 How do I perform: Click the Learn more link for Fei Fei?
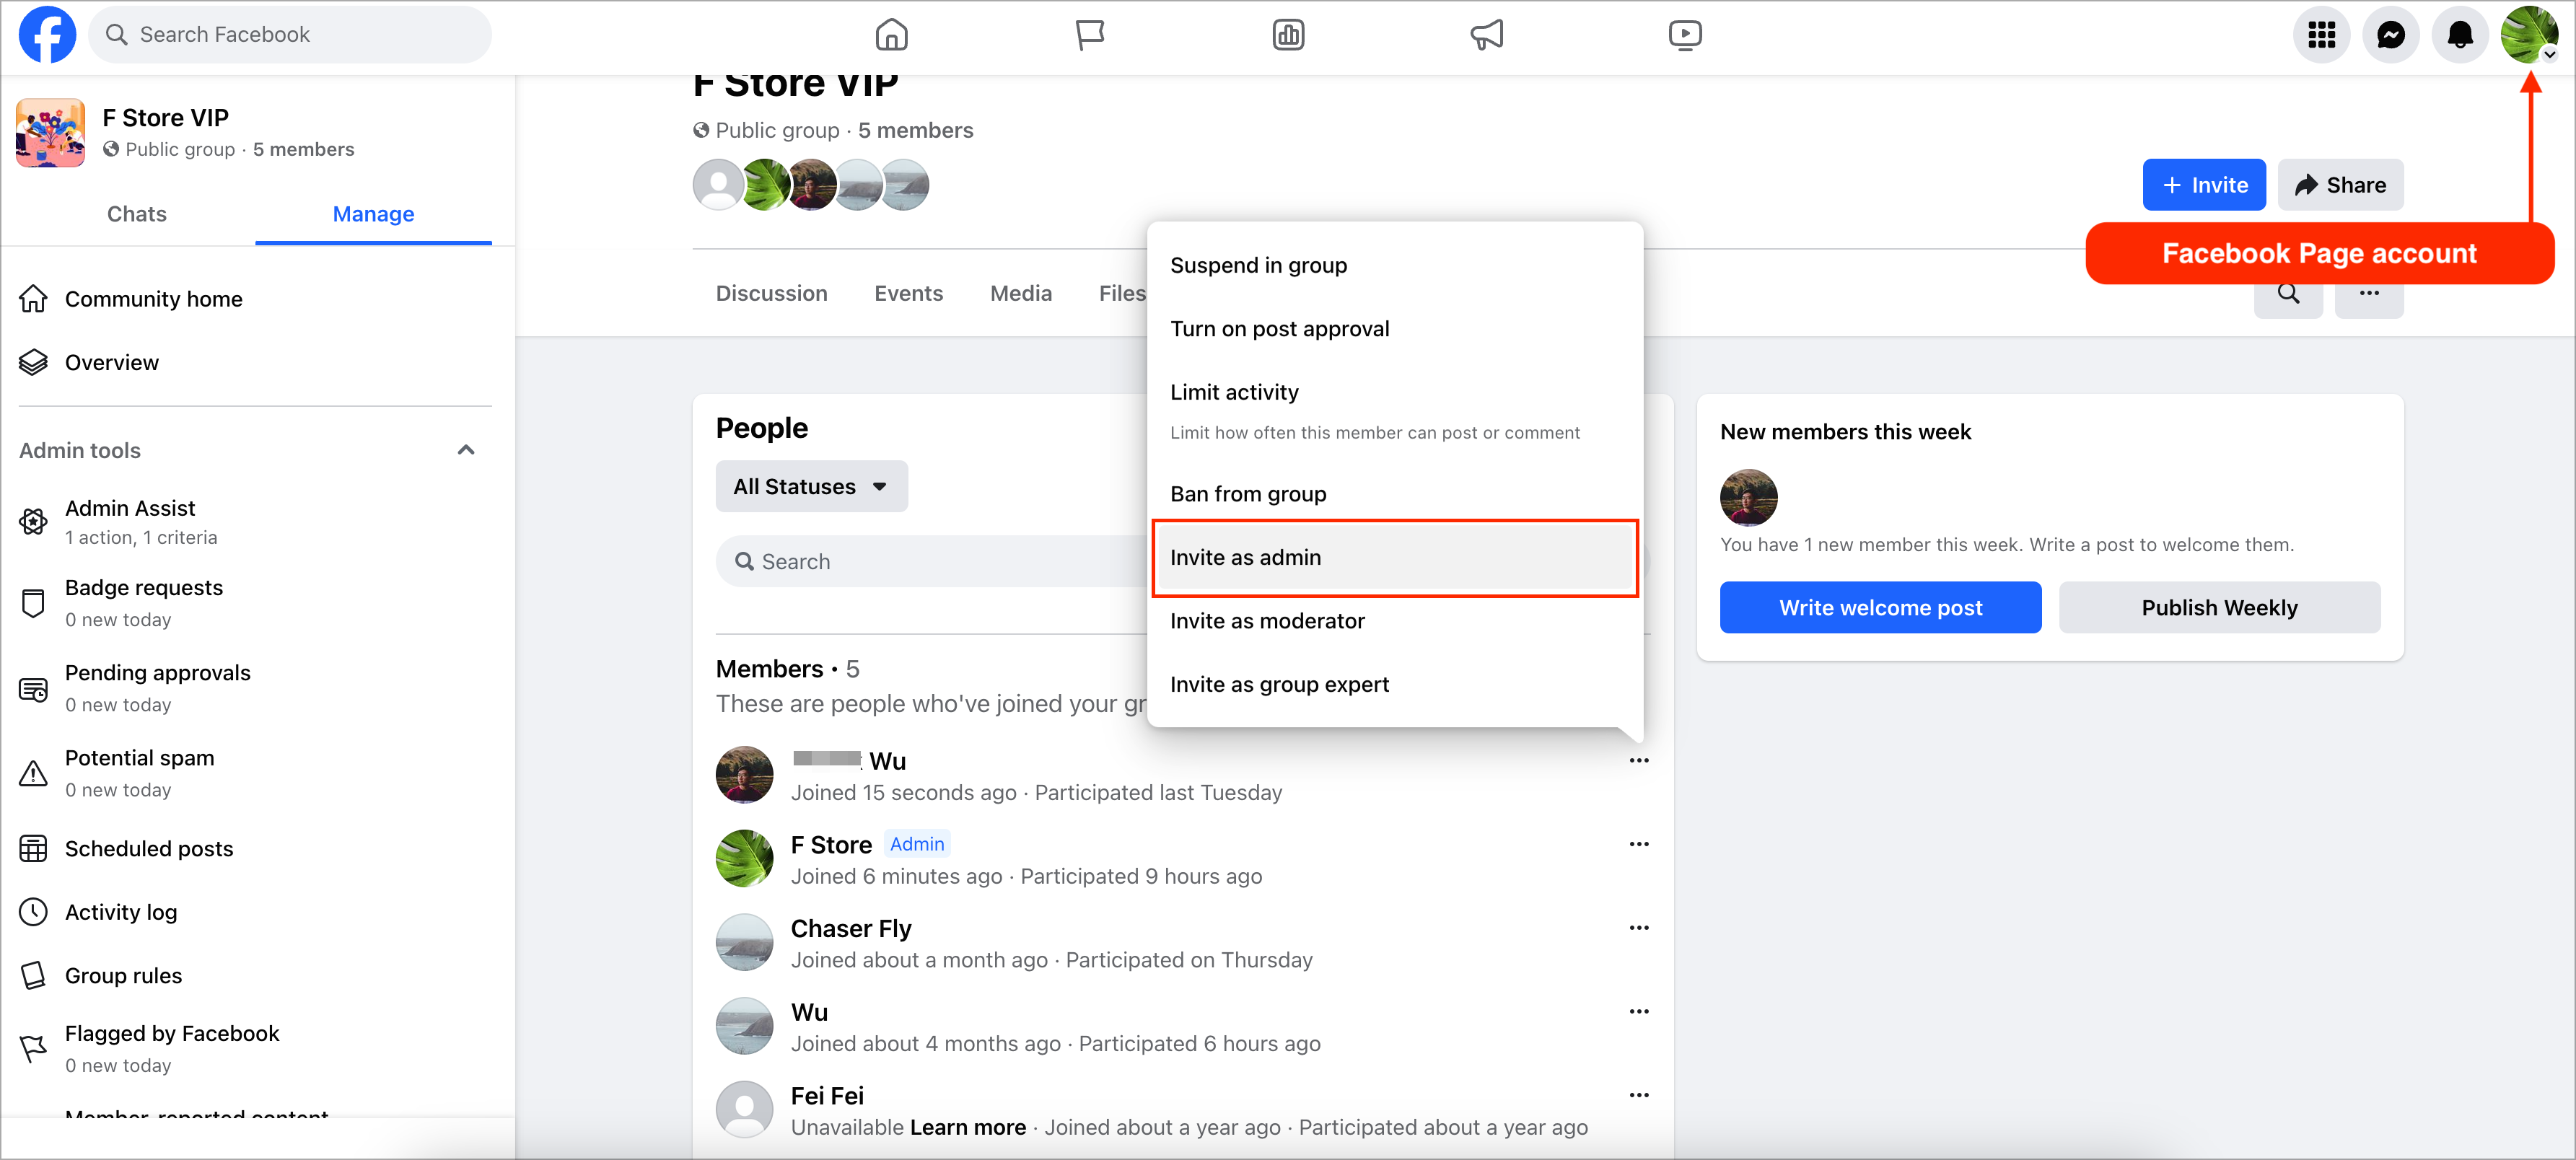[x=968, y=1128]
